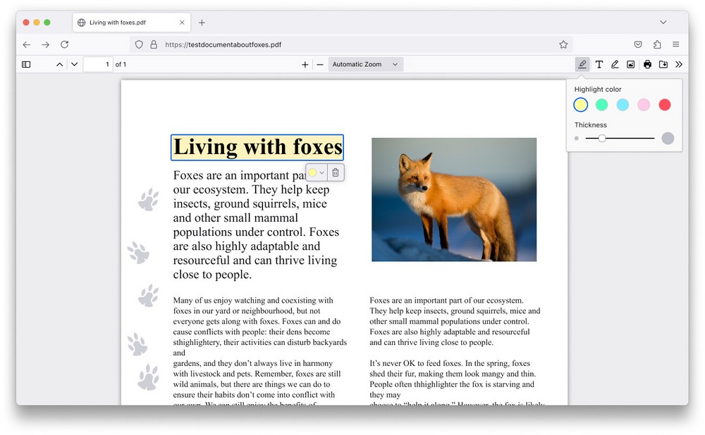Toggle the PDF sidebar panel
The height and width of the screenshot is (435, 705).
coord(26,64)
